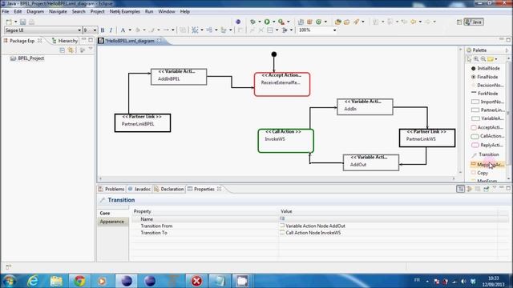Image resolution: width=513 pixels, height=288 pixels.
Task: Click Collapse All in Package Explorer
Action: click(63, 50)
